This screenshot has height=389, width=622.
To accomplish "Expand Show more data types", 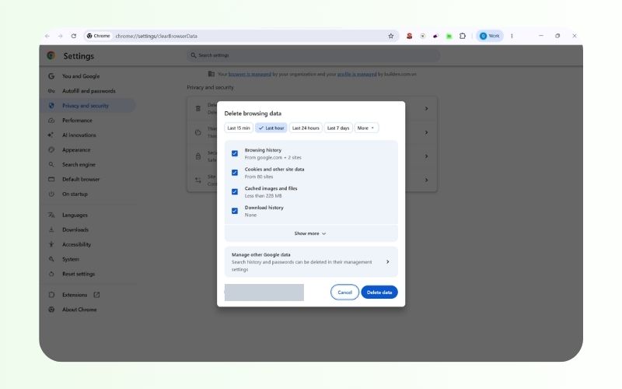I will (310, 233).
